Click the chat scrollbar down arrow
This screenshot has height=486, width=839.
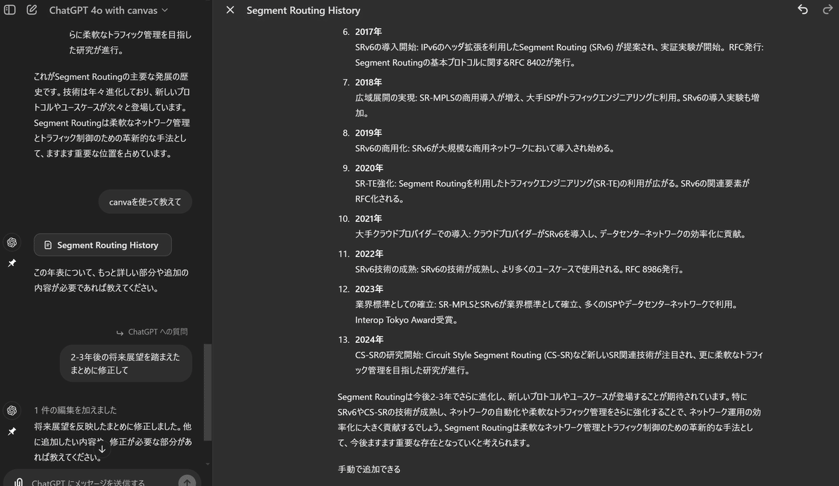click(x=207, y=464)
